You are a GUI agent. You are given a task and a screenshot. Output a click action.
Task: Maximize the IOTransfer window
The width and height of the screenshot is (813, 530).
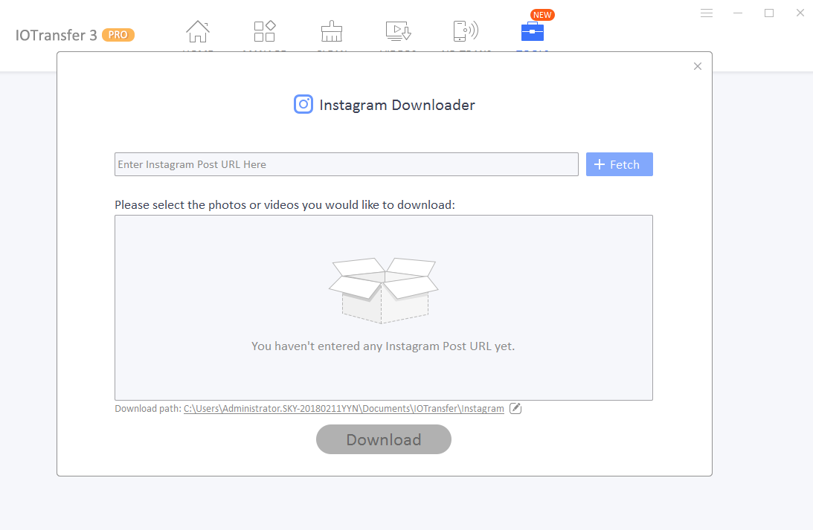[x=769, y=13]
